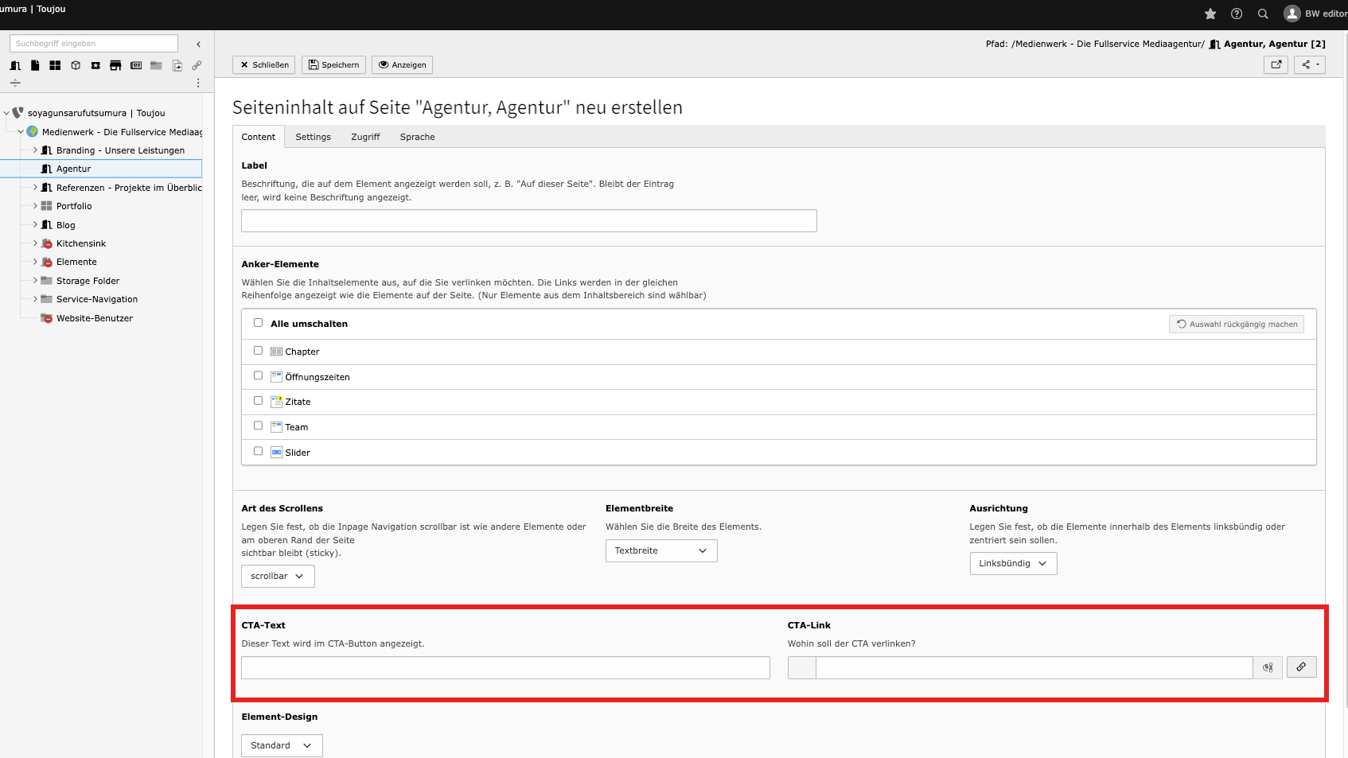Check the Chapter anchor element checkbox
Viewport: 1348px width, 758px height.
258,351
